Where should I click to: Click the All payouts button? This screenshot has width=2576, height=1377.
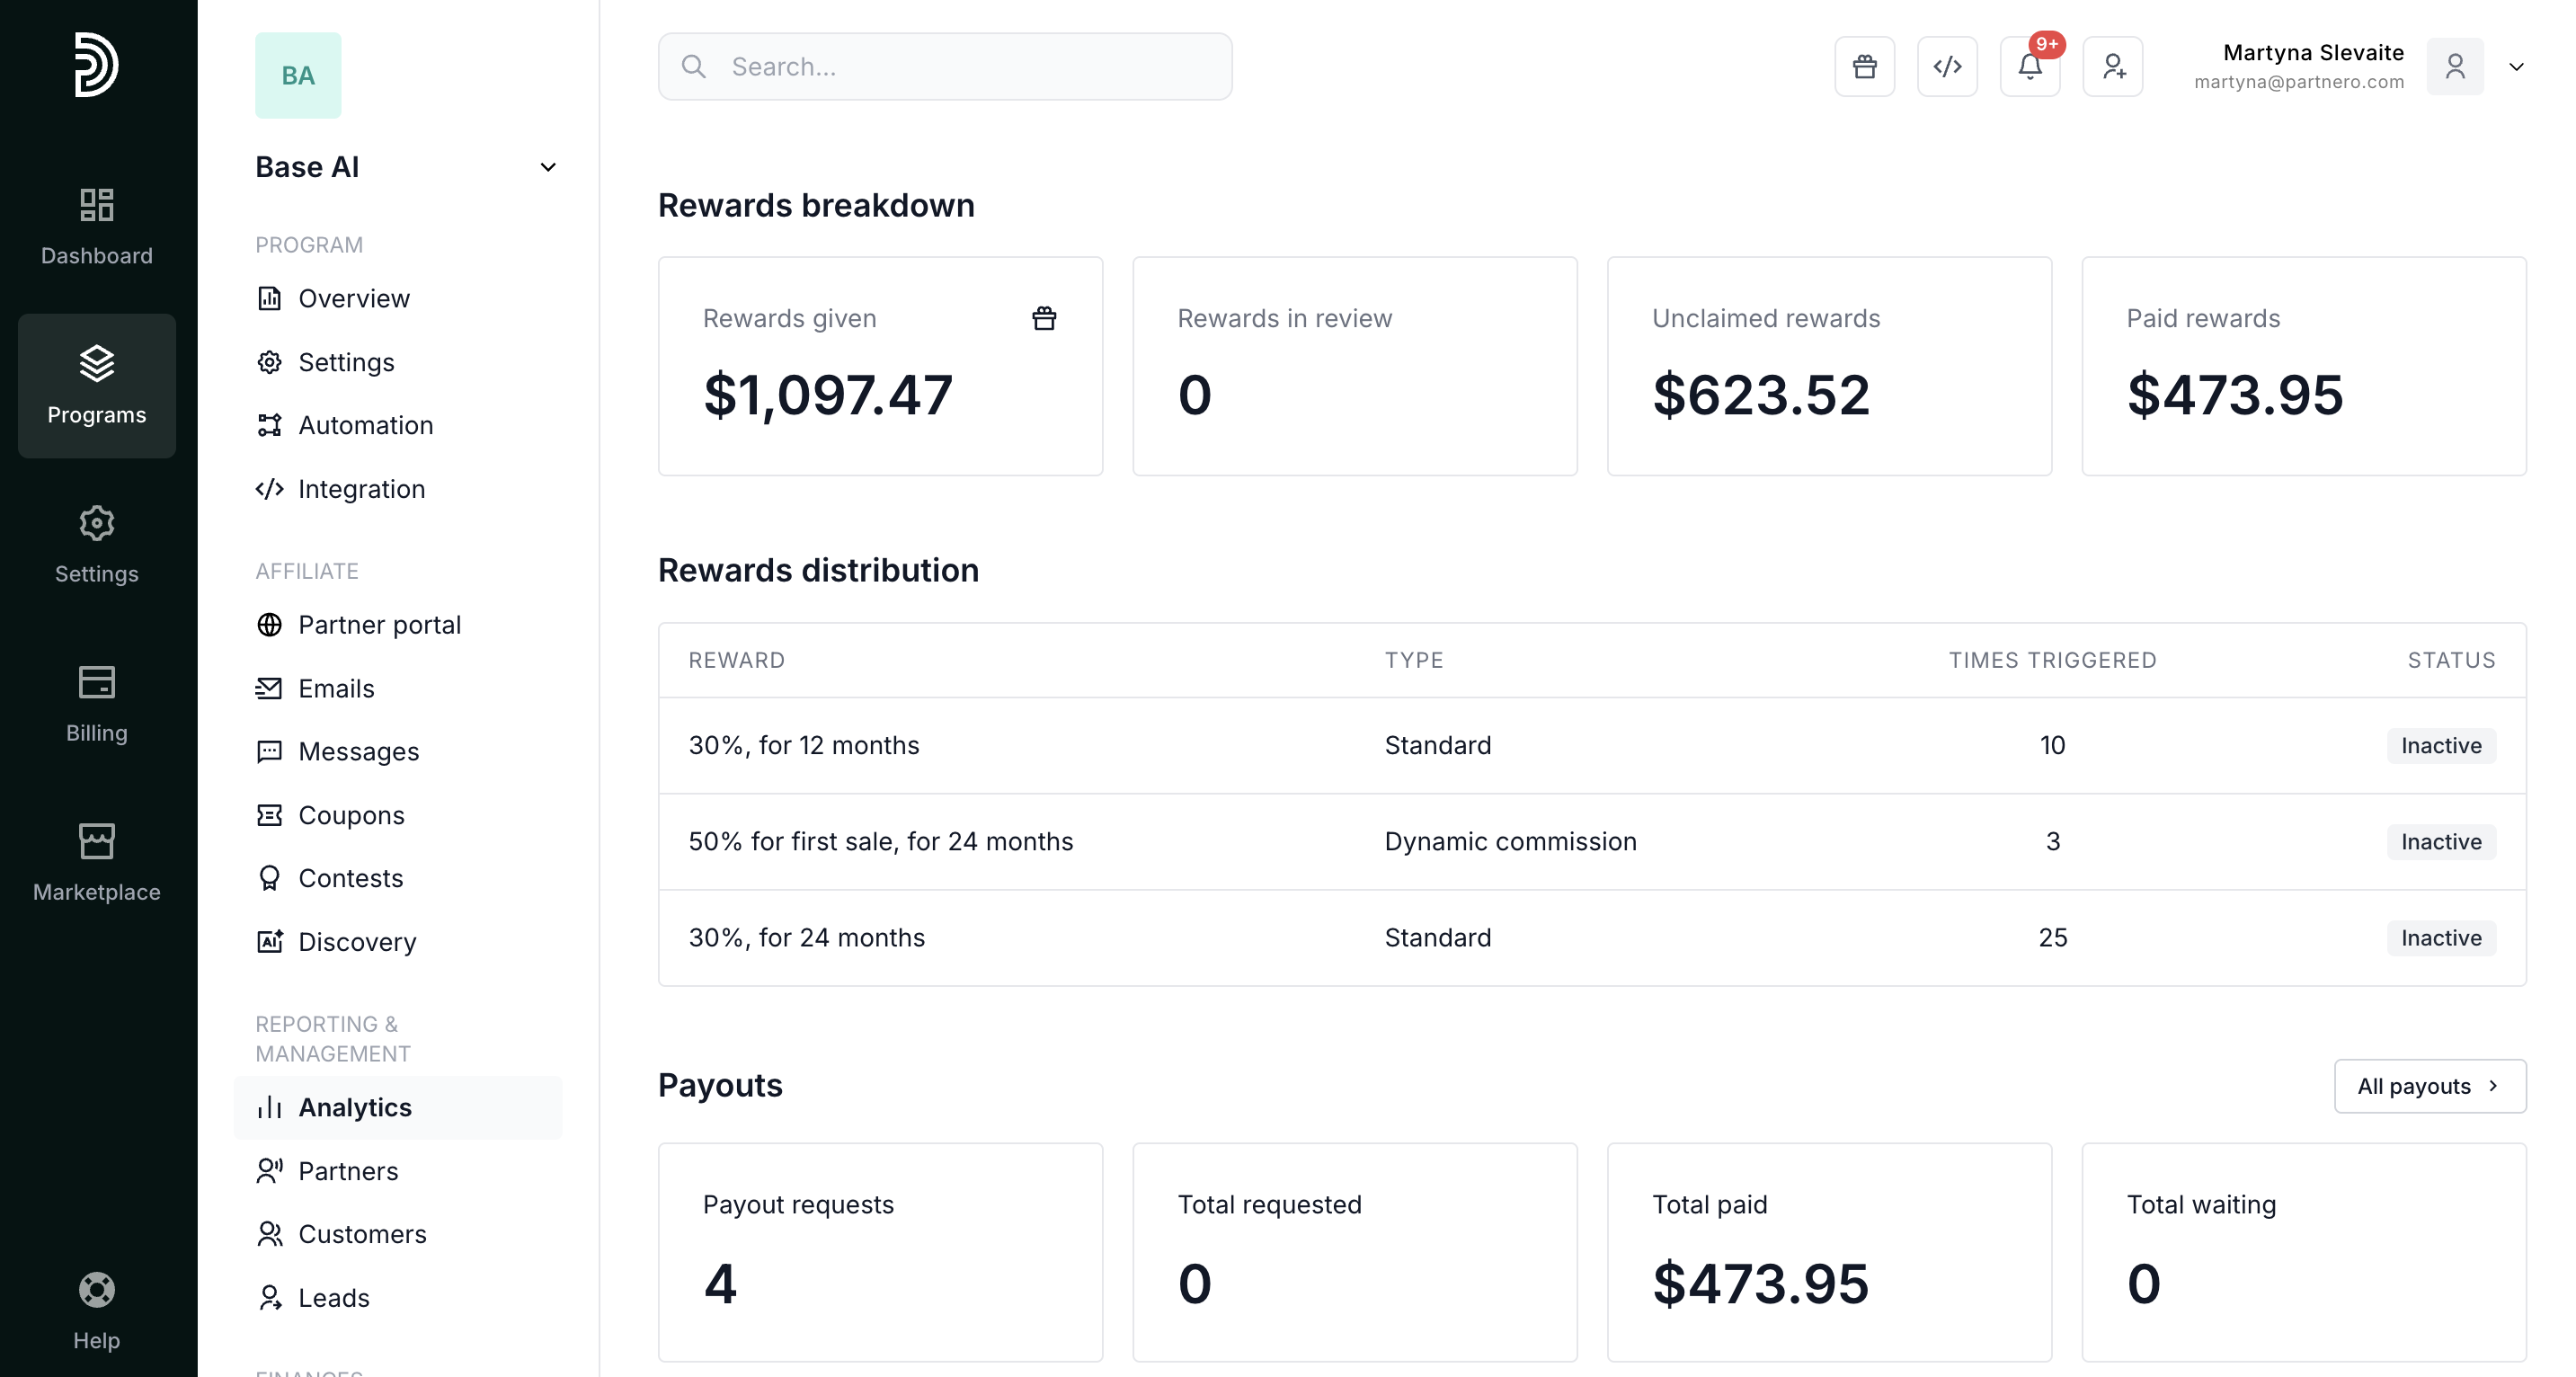2429,1086
